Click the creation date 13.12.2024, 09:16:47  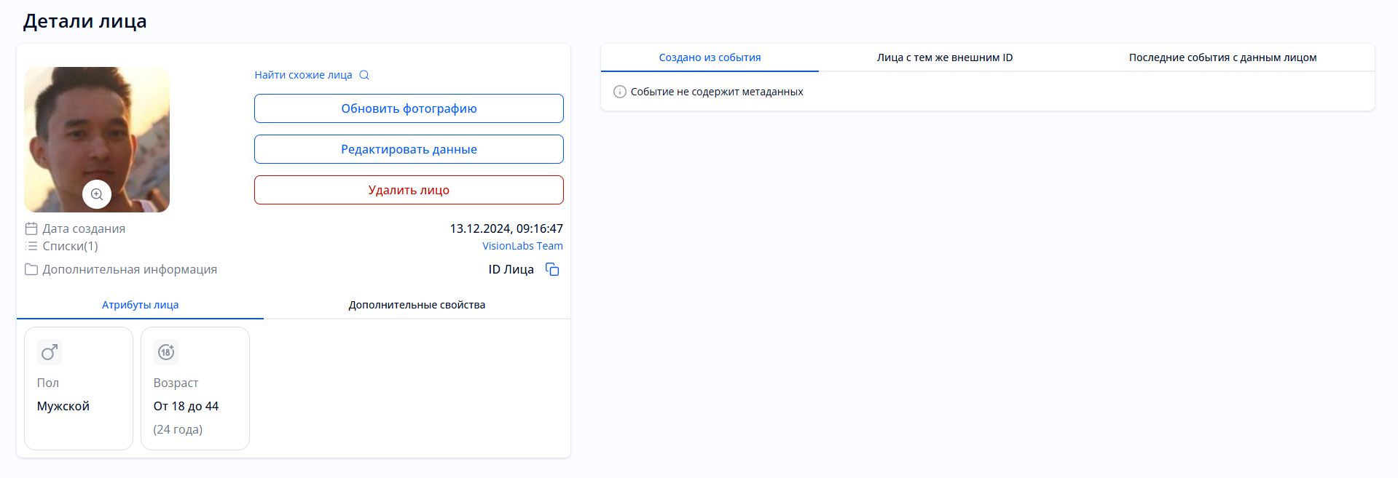click(506, 228)
